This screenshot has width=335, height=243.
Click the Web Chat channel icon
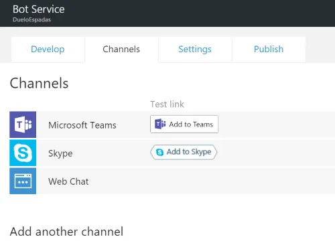point(23,181)
